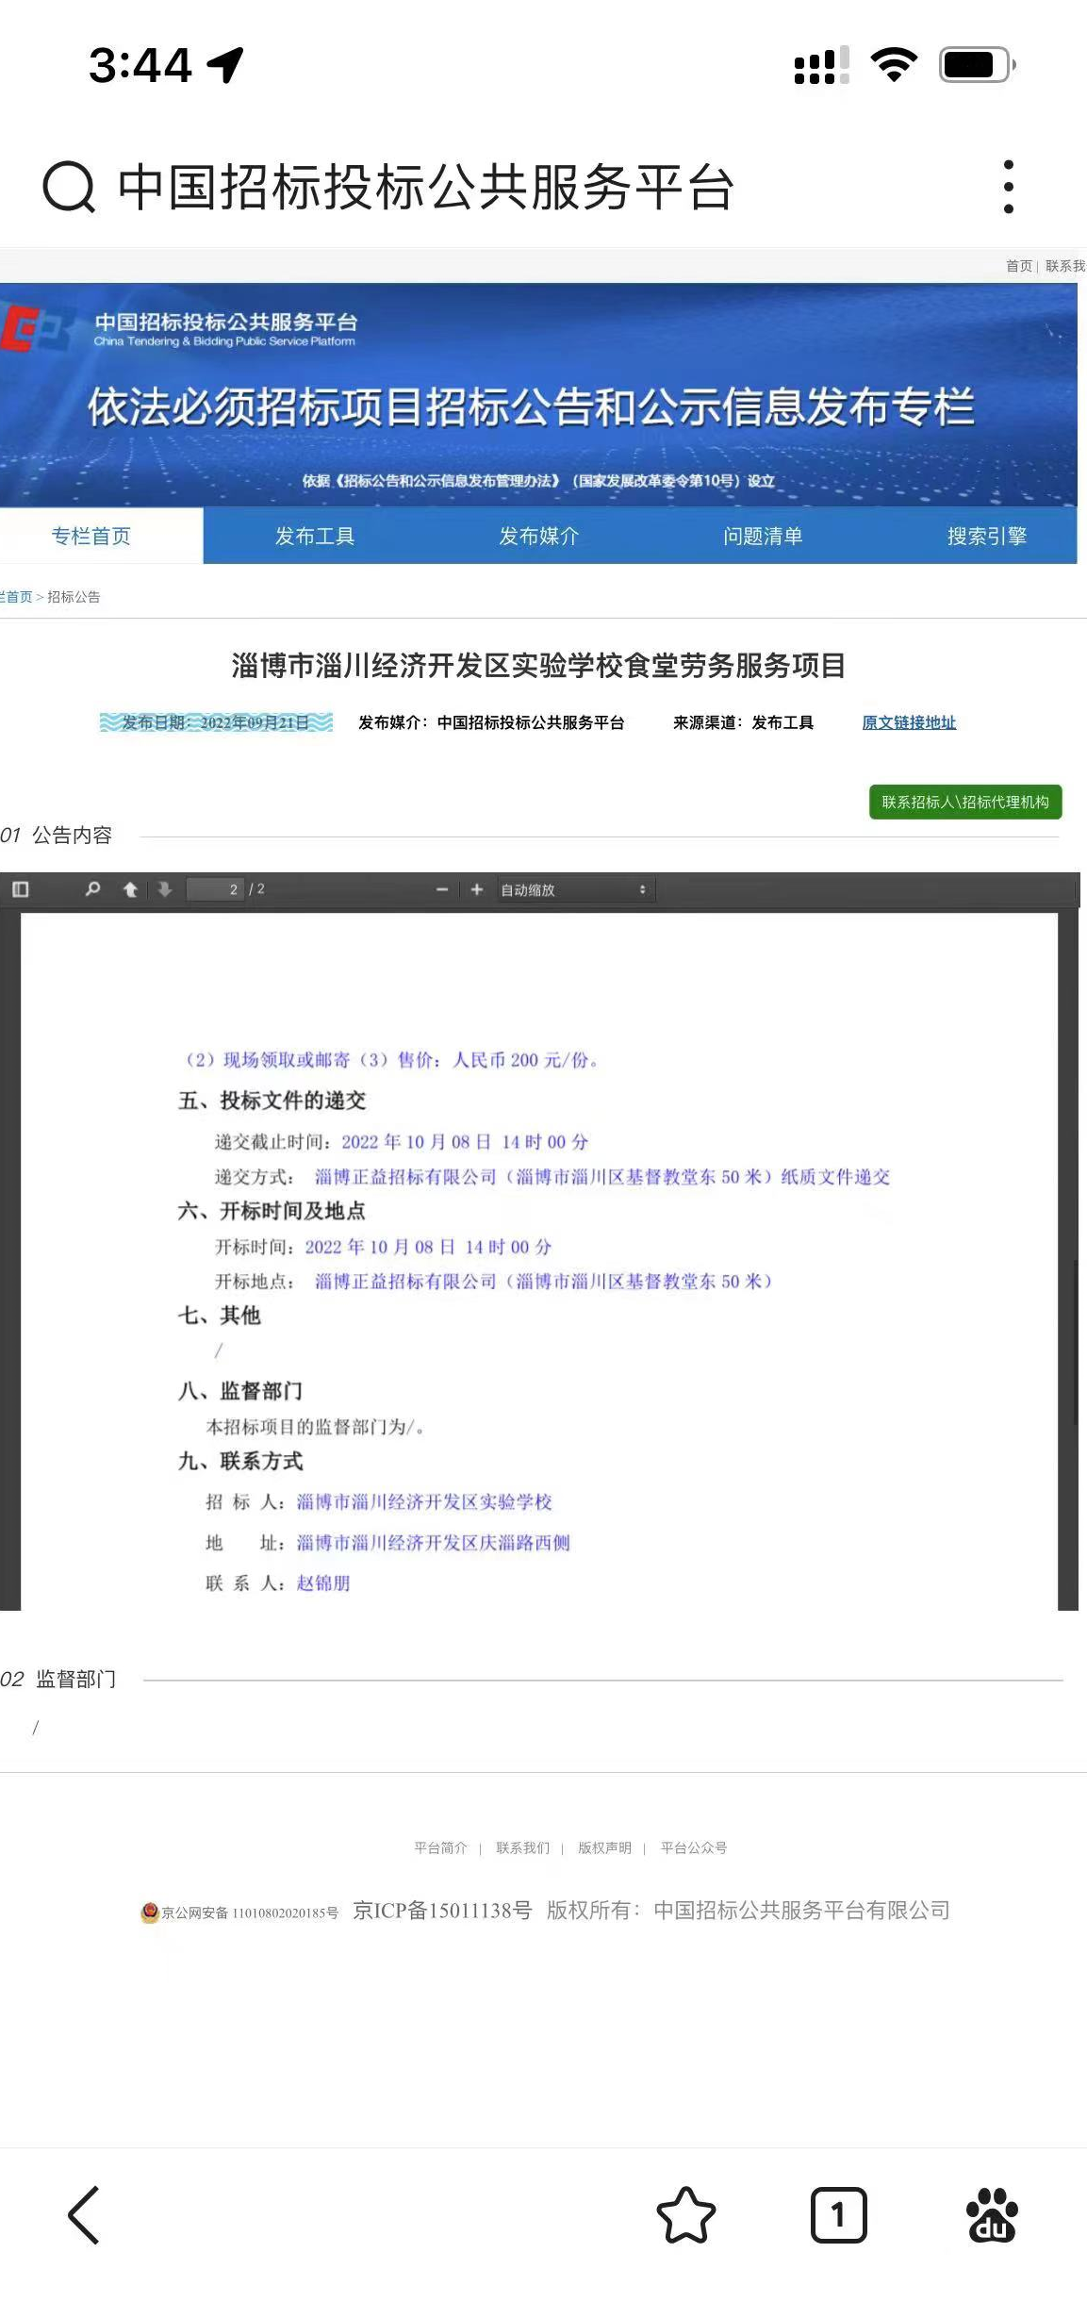Screen dimensions: 1087x2302
Task: Open the browser three-dot menu
Action: pos(1008,187)
